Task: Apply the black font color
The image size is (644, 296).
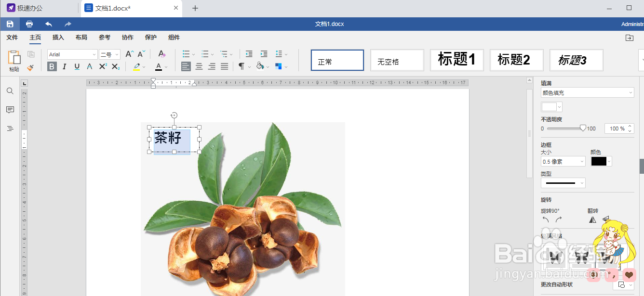Action: point(159,66)
